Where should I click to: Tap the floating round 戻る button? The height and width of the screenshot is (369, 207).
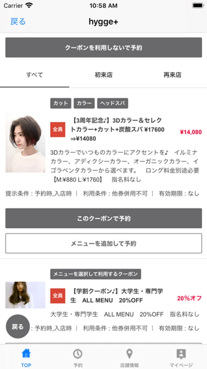click(x=18, y=326)
